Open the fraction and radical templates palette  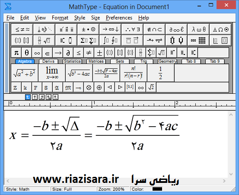pos(44,40)
